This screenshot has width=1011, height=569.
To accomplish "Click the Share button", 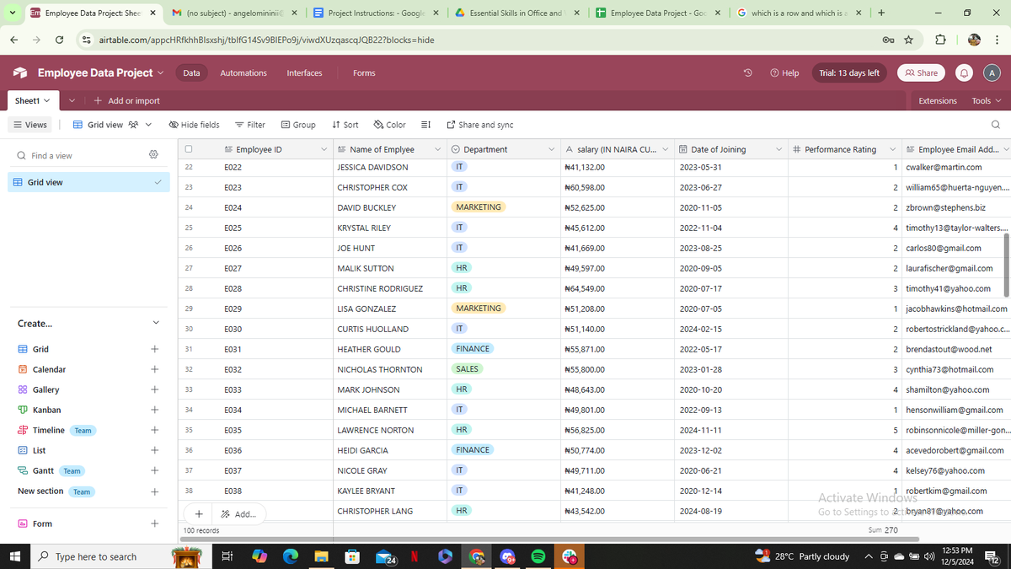I will tap(921, 73).
